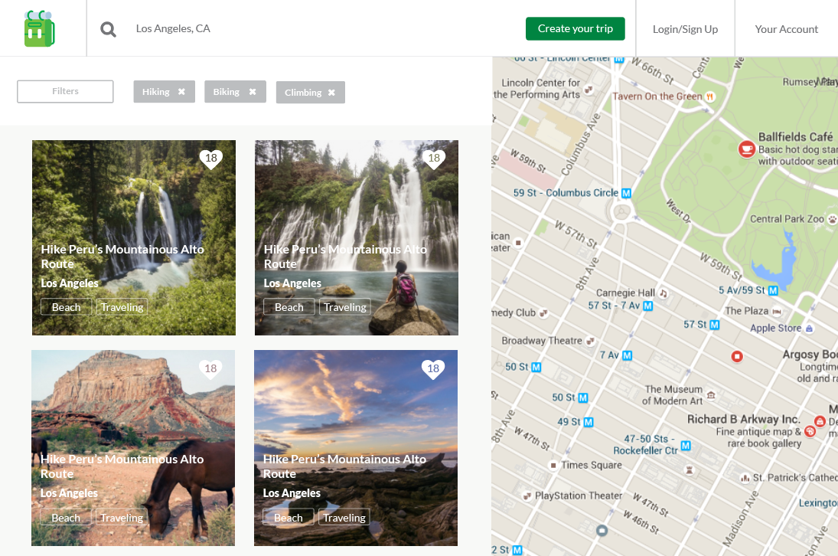Click the magnifying glass search icon

tap(108, 29)
